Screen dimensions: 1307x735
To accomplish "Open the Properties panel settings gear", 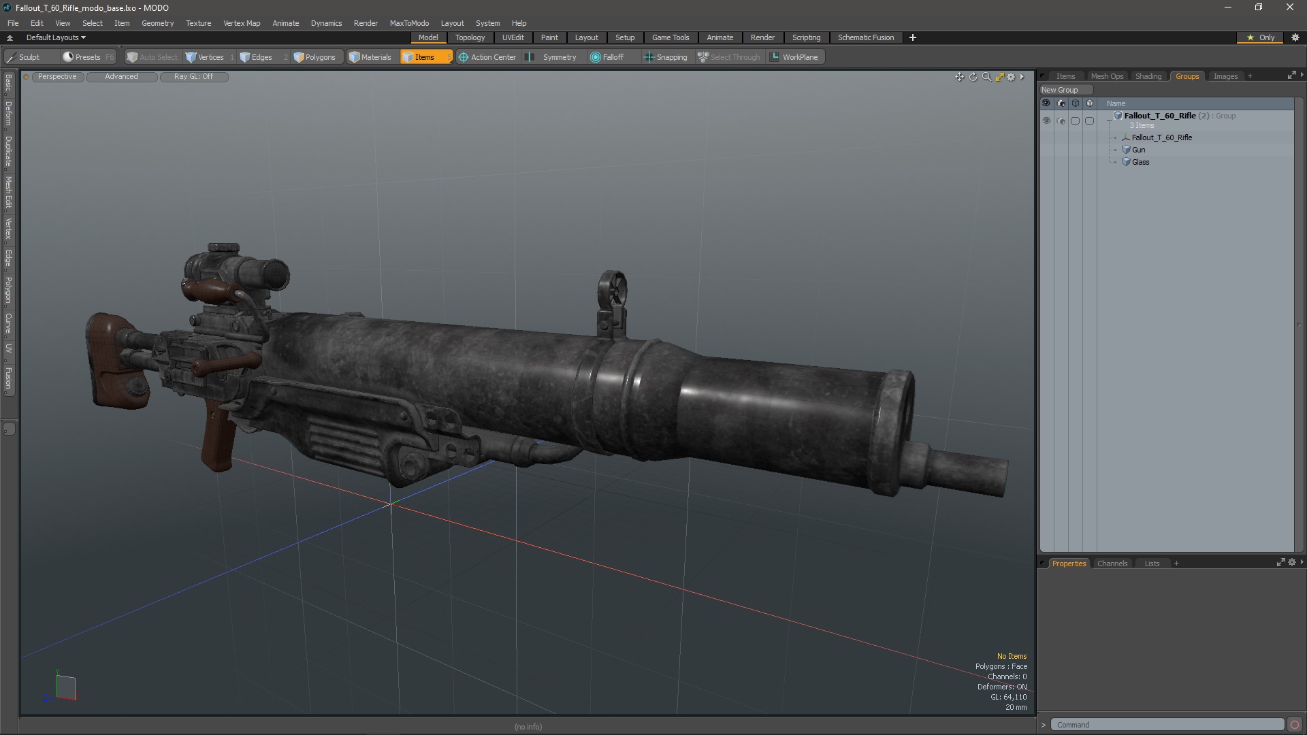I will 1292,563.
